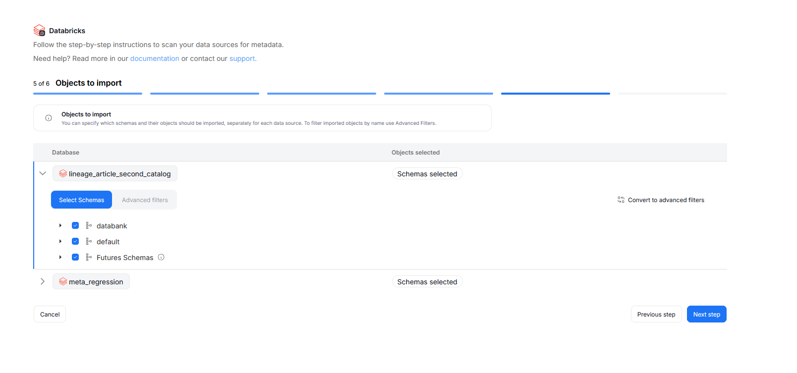Click Schemas selected badge for meta_regression
The height and width of the screenshot is (373, 797).
tap(427, 281)
